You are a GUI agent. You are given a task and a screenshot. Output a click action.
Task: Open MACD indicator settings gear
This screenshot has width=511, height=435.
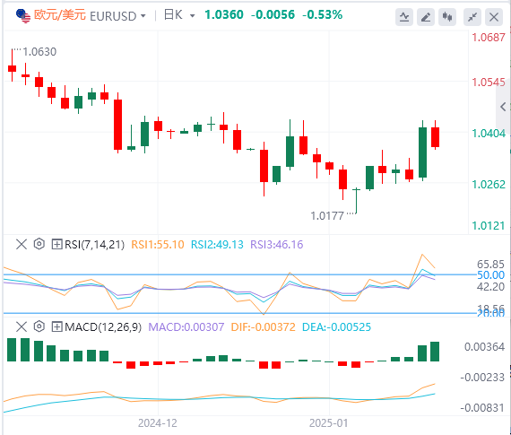(39, 326)
